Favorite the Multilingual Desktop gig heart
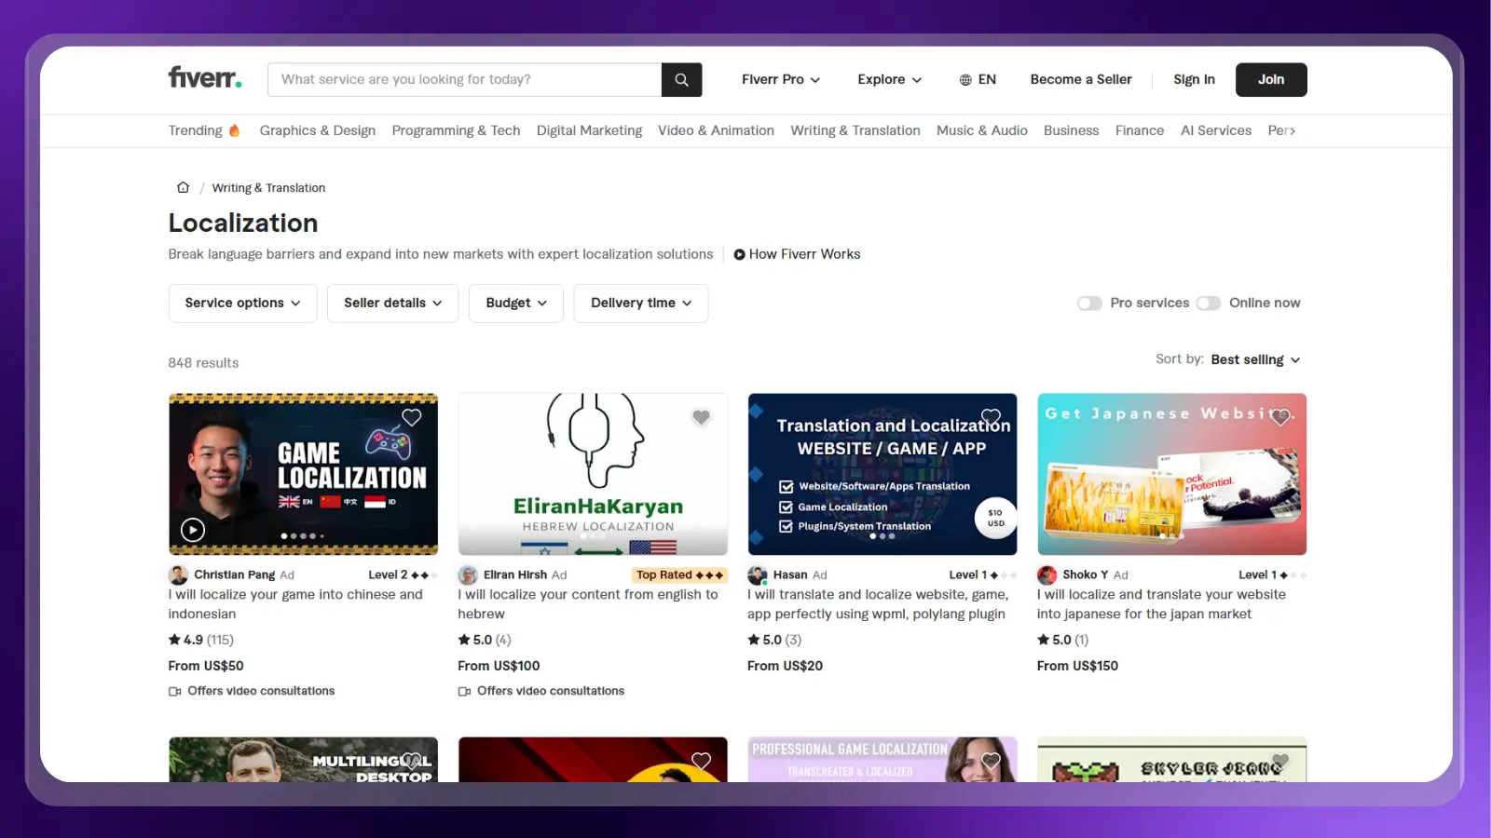Screen dimensions: 1491x838 [x=411, y=761]
